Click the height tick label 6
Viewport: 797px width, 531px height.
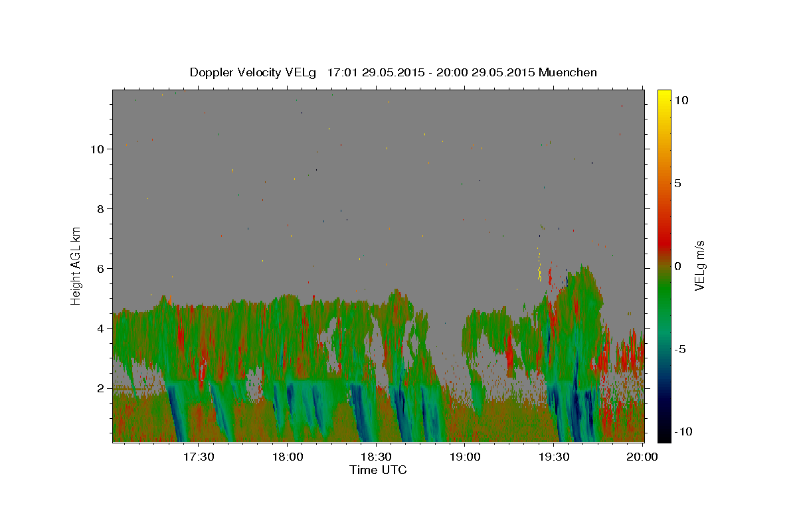tap(101, 268)
